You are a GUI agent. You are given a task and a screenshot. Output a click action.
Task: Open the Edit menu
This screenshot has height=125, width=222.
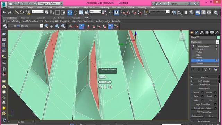click(x=12, y=7)
